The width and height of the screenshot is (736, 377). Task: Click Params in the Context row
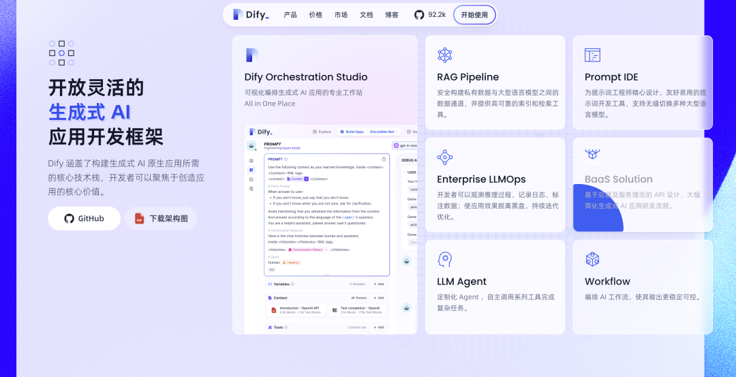click(x=359, y=298)
